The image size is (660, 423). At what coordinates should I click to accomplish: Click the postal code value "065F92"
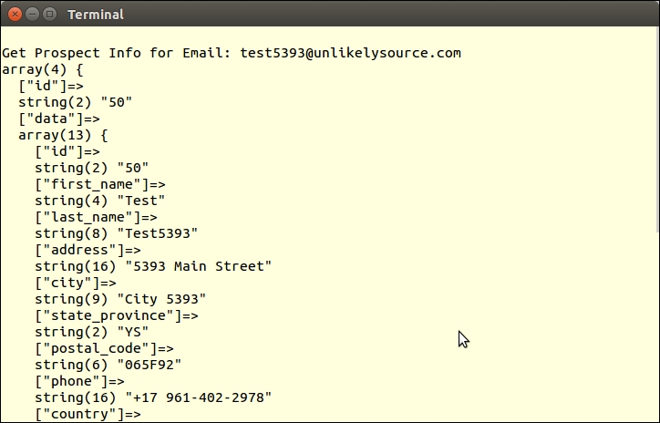(x=150, y=365)
